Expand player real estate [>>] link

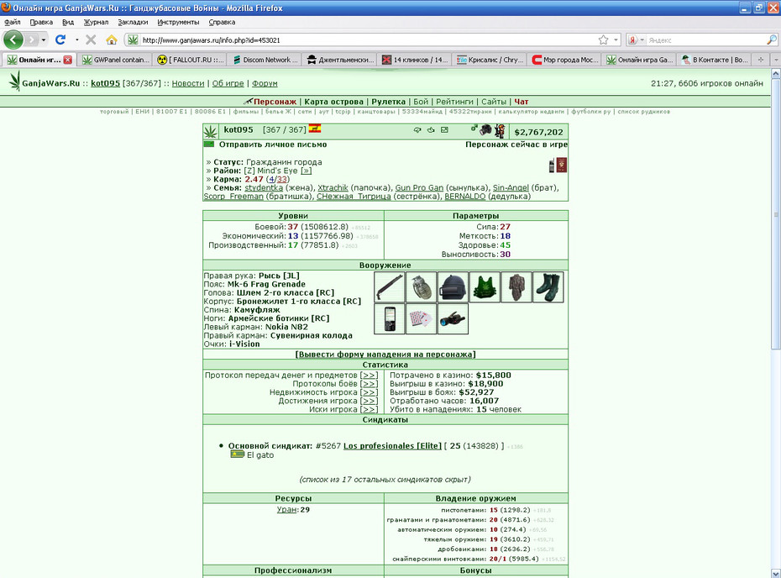click(x=369, y=392)
